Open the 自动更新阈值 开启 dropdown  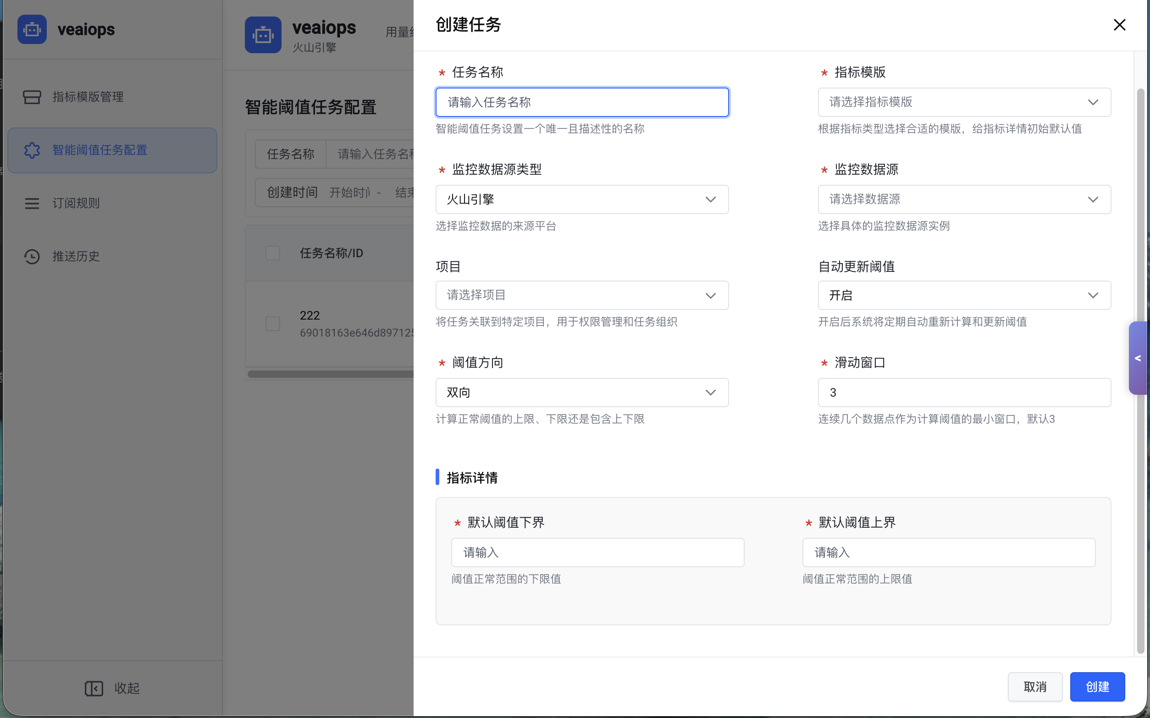click(x=964, y=295)
